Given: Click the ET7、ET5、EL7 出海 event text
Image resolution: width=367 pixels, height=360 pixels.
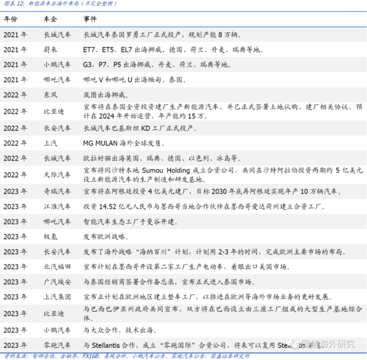Looking at the screenshot, I should [173, 50].
